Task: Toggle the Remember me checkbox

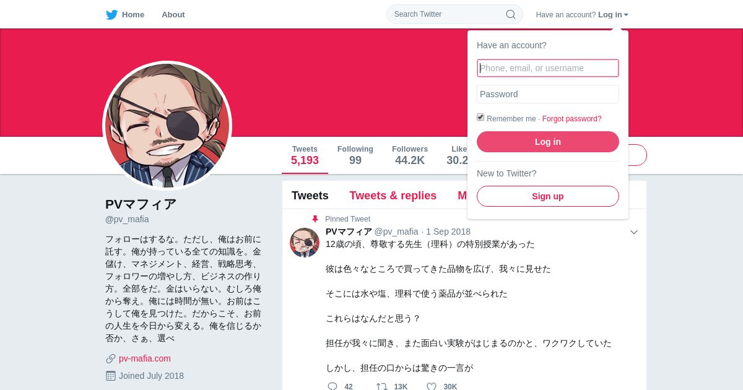Action: point(480,117)
